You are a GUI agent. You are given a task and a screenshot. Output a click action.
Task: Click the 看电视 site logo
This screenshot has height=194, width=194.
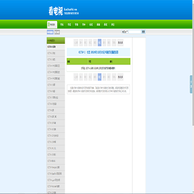pos(56,11)
